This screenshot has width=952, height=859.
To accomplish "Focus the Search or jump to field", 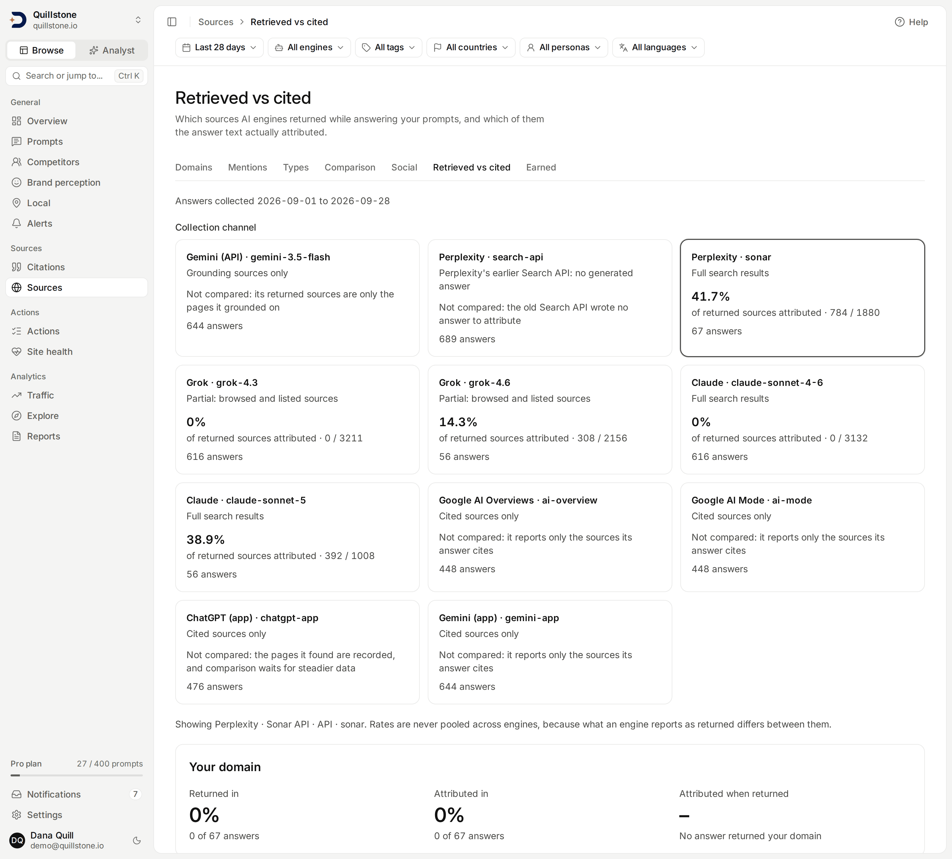I will click(76, 76).
